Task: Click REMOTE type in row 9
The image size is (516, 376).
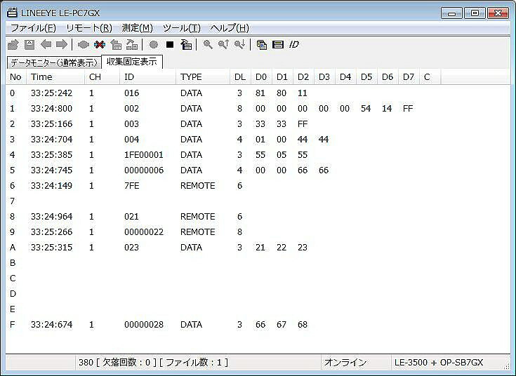Action: [x=197, y=232]
